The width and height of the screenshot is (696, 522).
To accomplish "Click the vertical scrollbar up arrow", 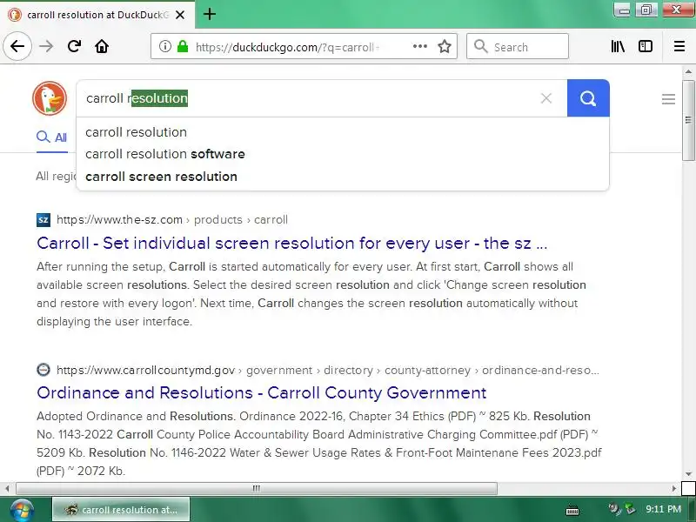I will click(x=688, y=71).
